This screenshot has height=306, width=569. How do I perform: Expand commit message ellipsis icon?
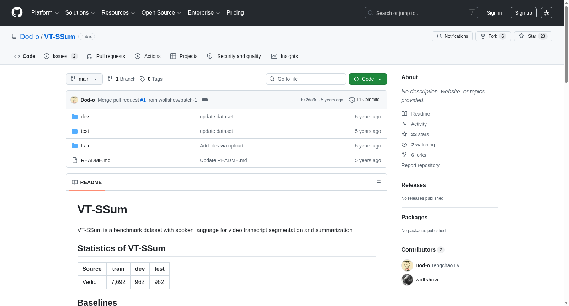point(205,100)
